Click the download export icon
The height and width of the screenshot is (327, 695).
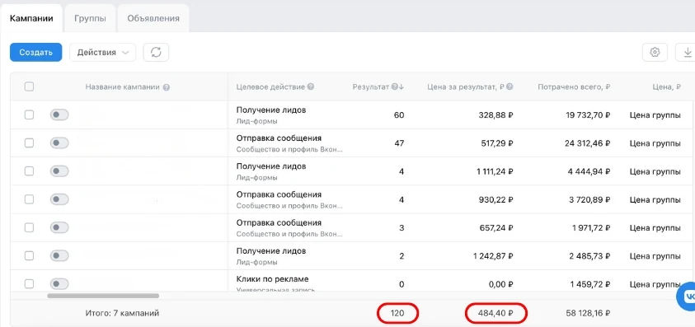point(687,52)
